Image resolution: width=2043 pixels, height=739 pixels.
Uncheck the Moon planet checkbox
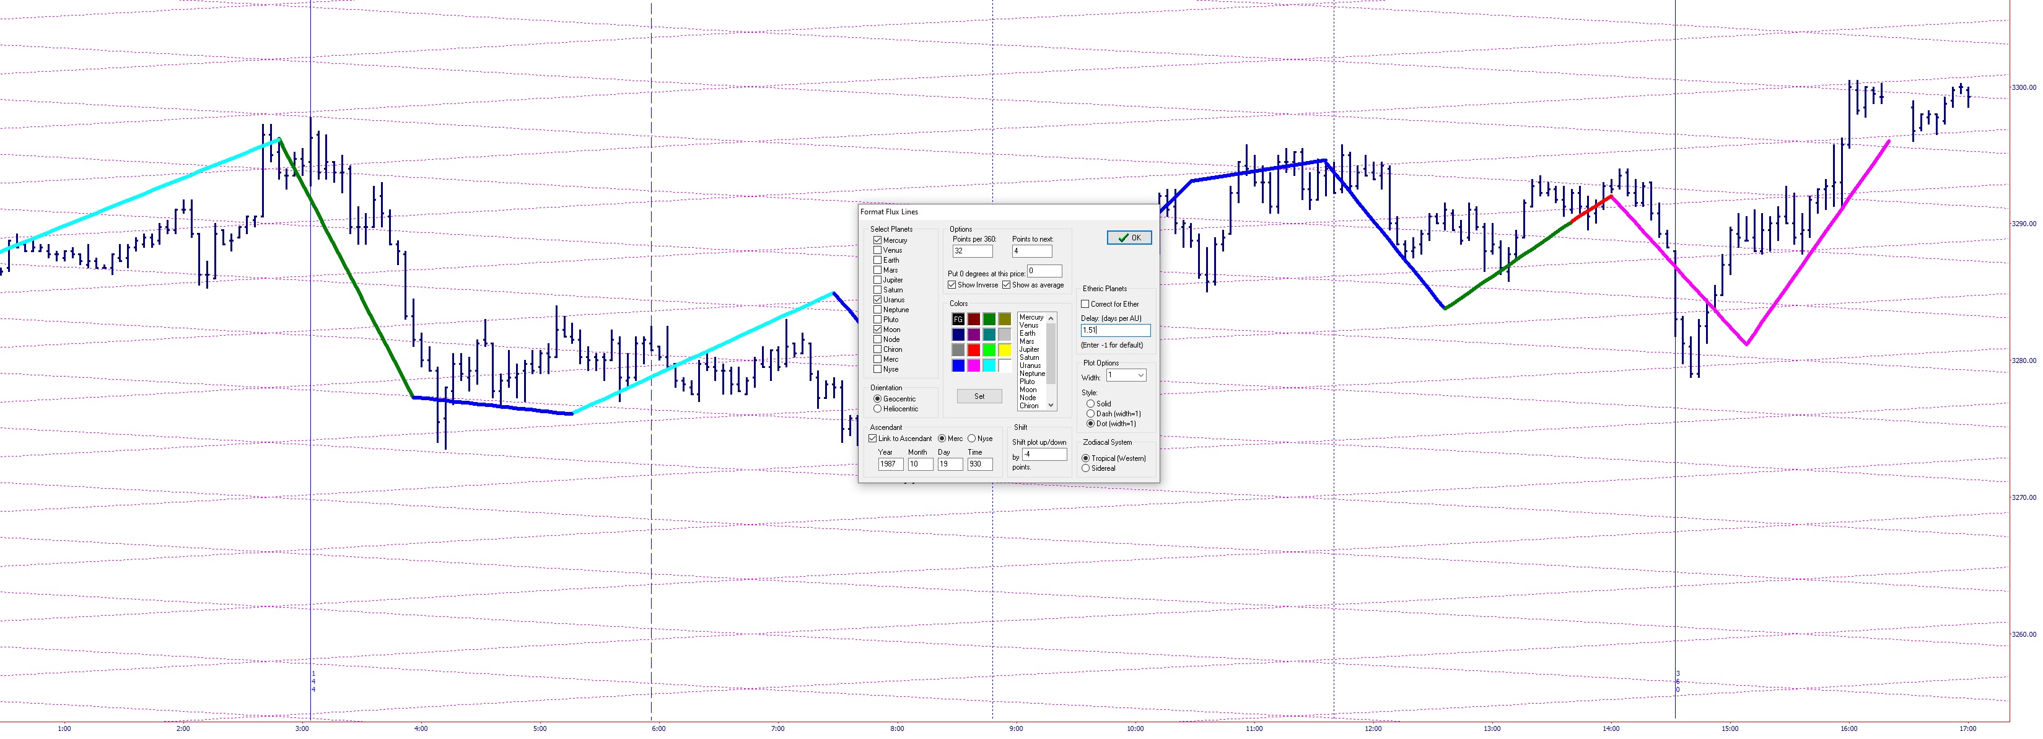click(x=877, y=329)
